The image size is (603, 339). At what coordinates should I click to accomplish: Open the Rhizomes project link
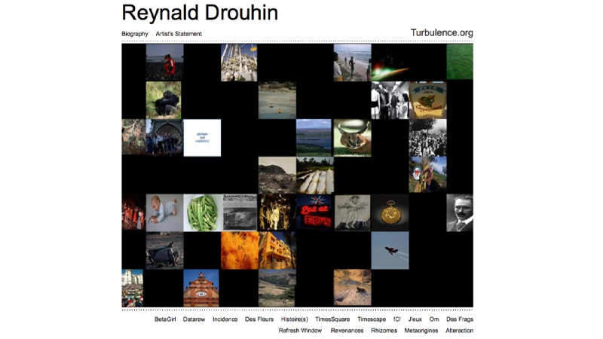384,330
